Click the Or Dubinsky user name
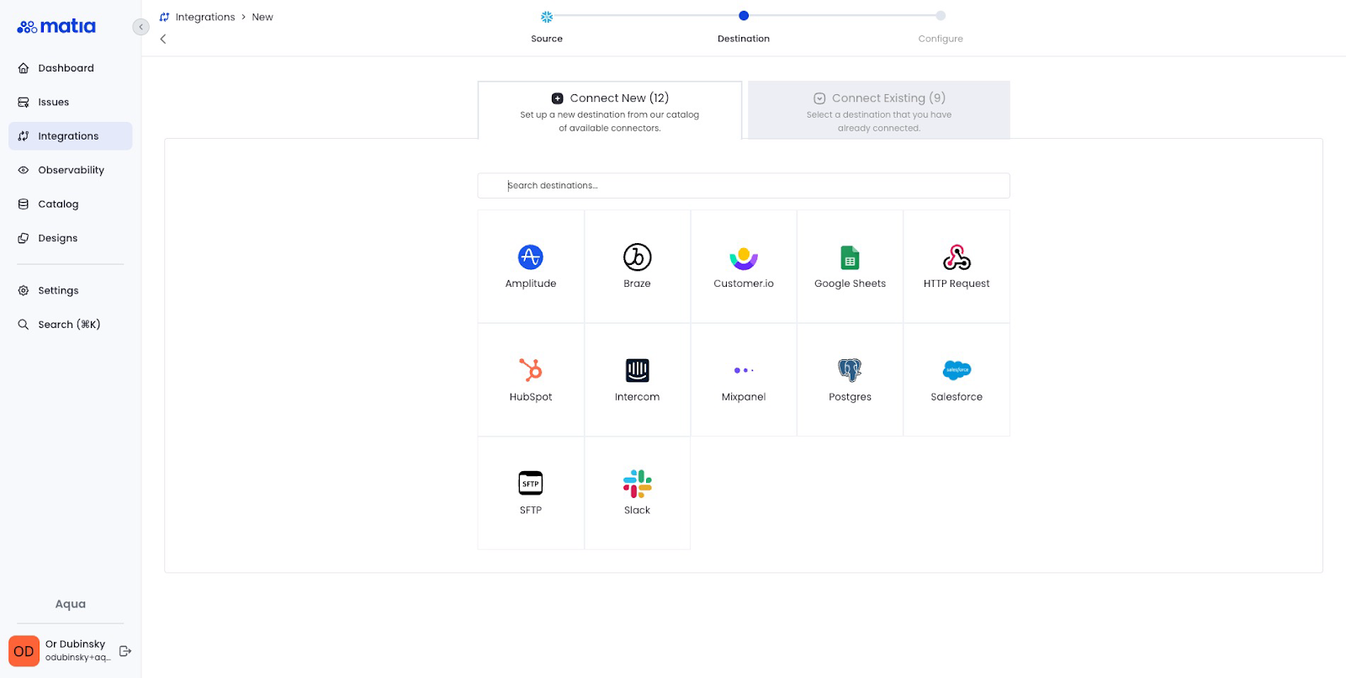Viewport: 1346px width, 678px height. pos(76,644)
